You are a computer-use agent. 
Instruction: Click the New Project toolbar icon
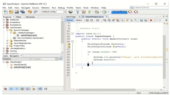pos(11,12)
